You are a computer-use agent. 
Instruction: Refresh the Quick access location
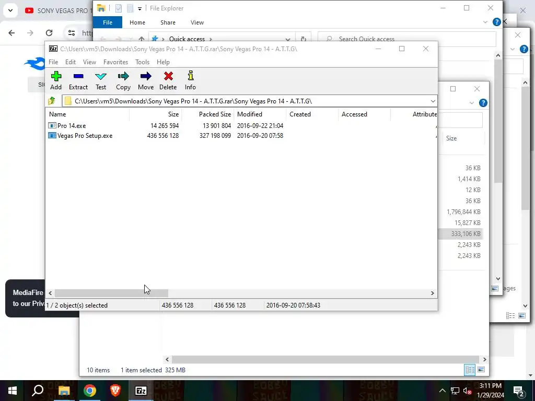point(304,39)
